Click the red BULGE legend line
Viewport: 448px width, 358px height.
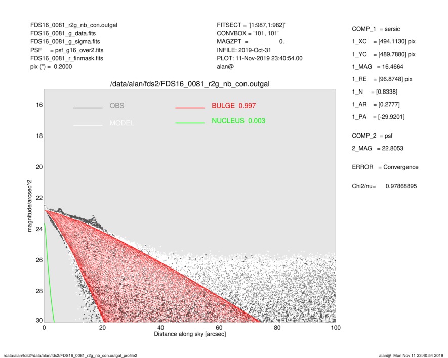(190, 108)
